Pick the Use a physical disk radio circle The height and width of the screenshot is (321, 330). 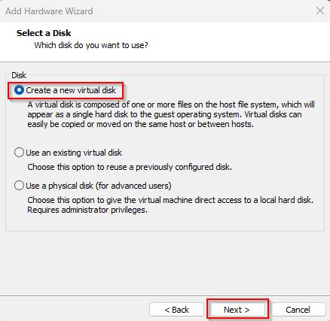(19, 186)
